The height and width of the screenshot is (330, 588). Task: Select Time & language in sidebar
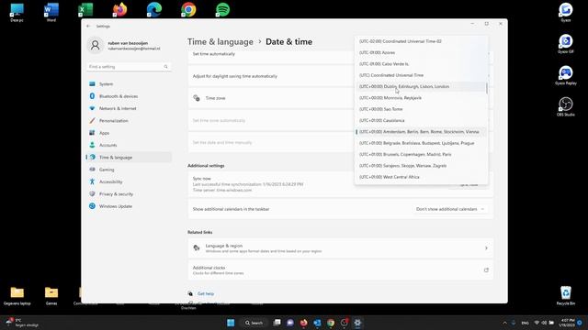click(x=129, y=158)
